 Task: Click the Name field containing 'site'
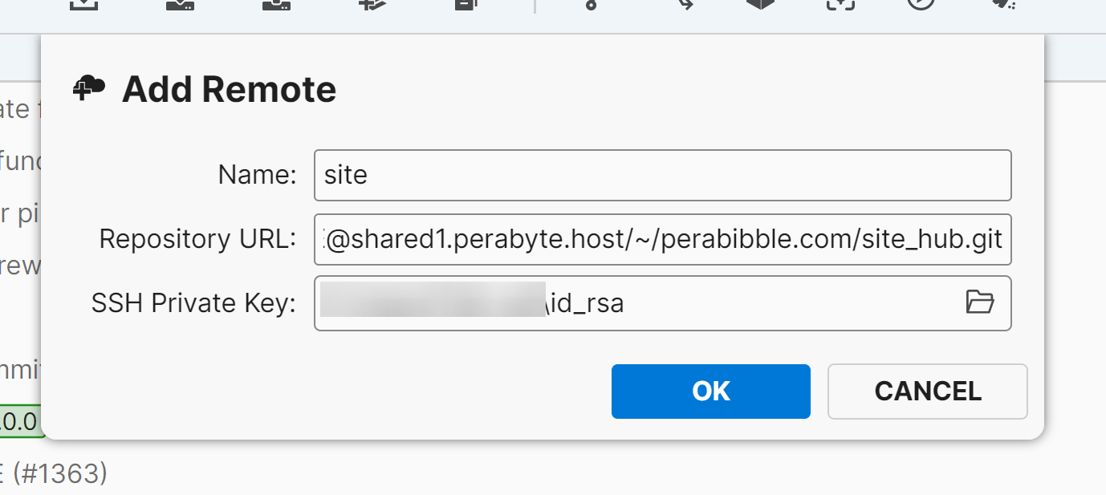[662, 175]
